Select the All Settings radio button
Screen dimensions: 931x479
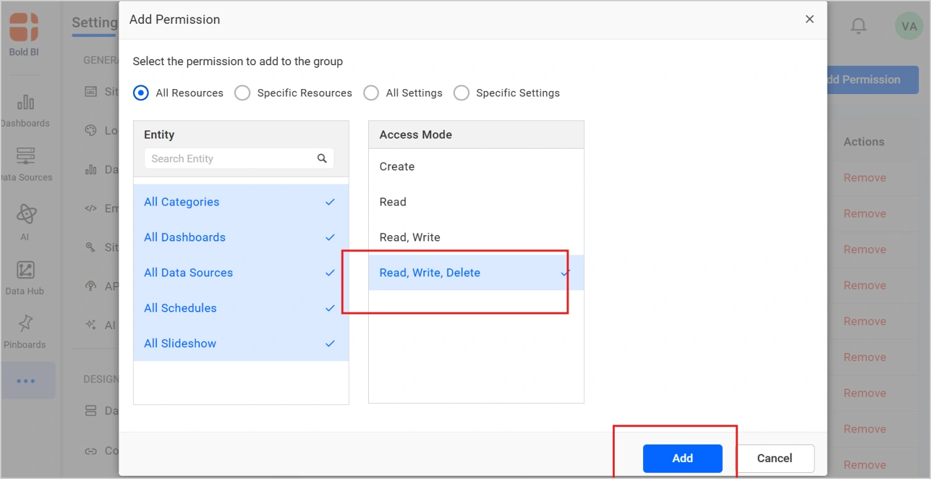(371, 93)
